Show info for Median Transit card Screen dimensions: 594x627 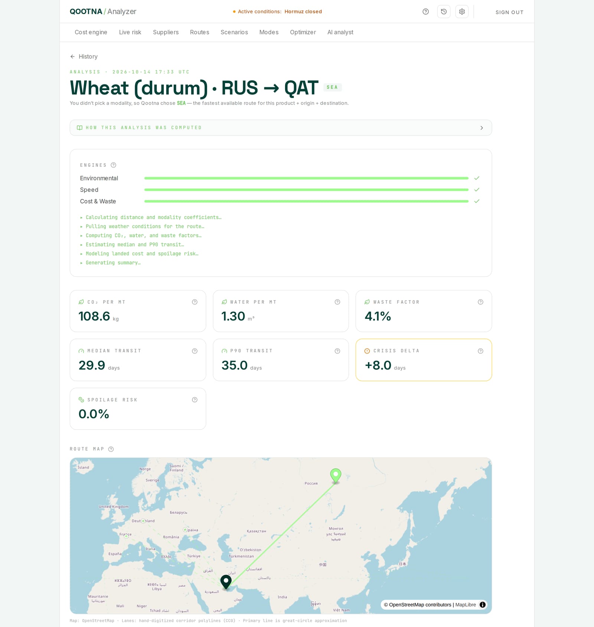click(x=195, y=351)
